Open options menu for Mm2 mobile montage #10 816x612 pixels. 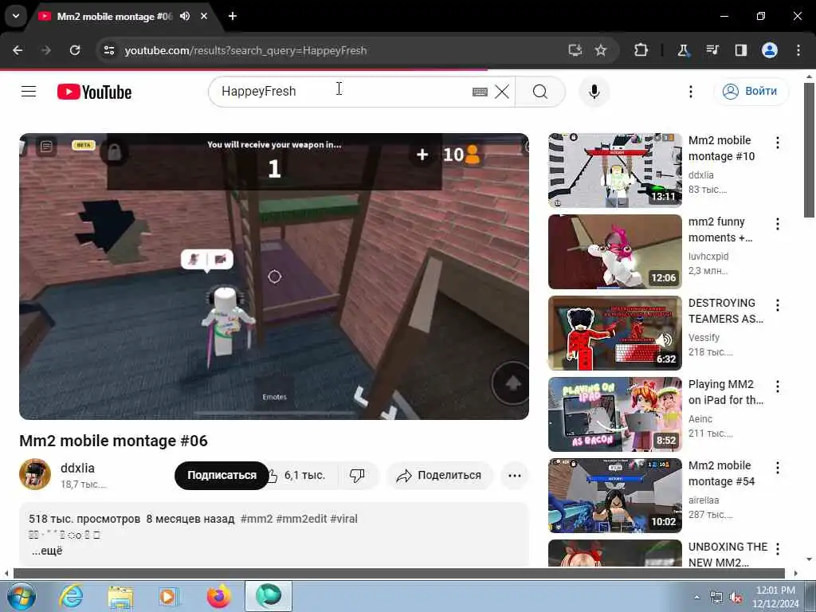[778, 143]
